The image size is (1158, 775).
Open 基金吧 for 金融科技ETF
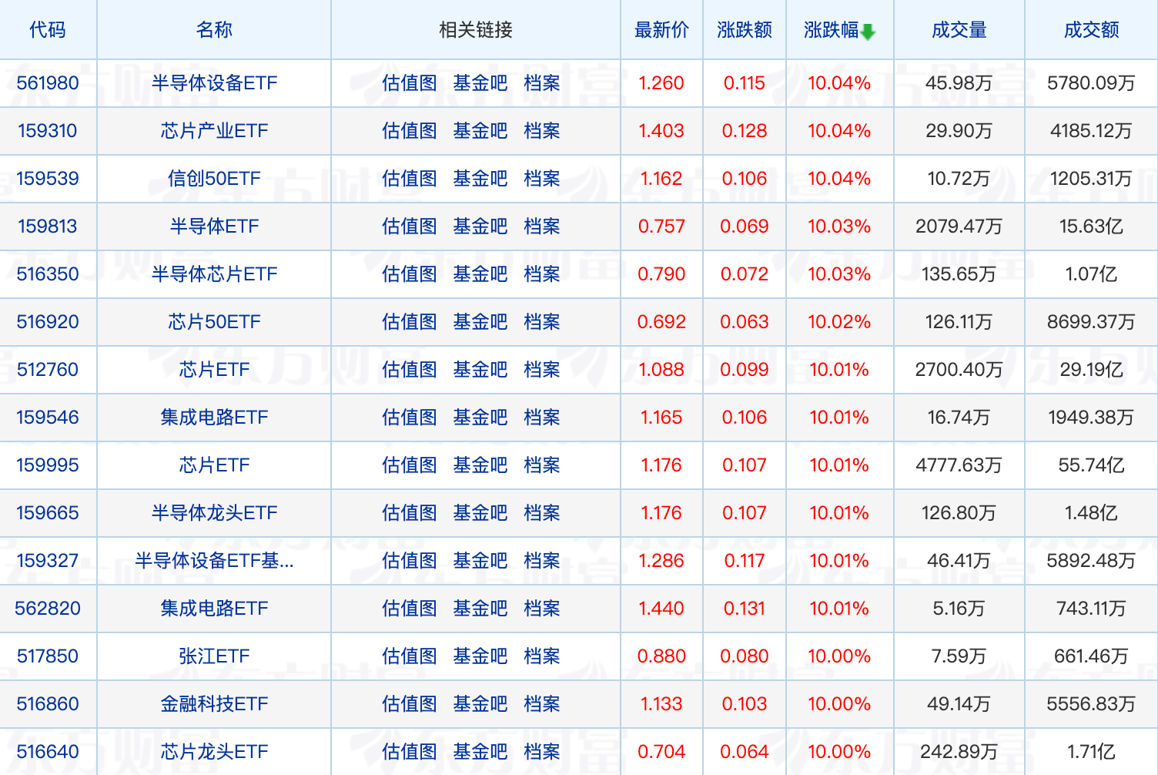tap(480, 704)
